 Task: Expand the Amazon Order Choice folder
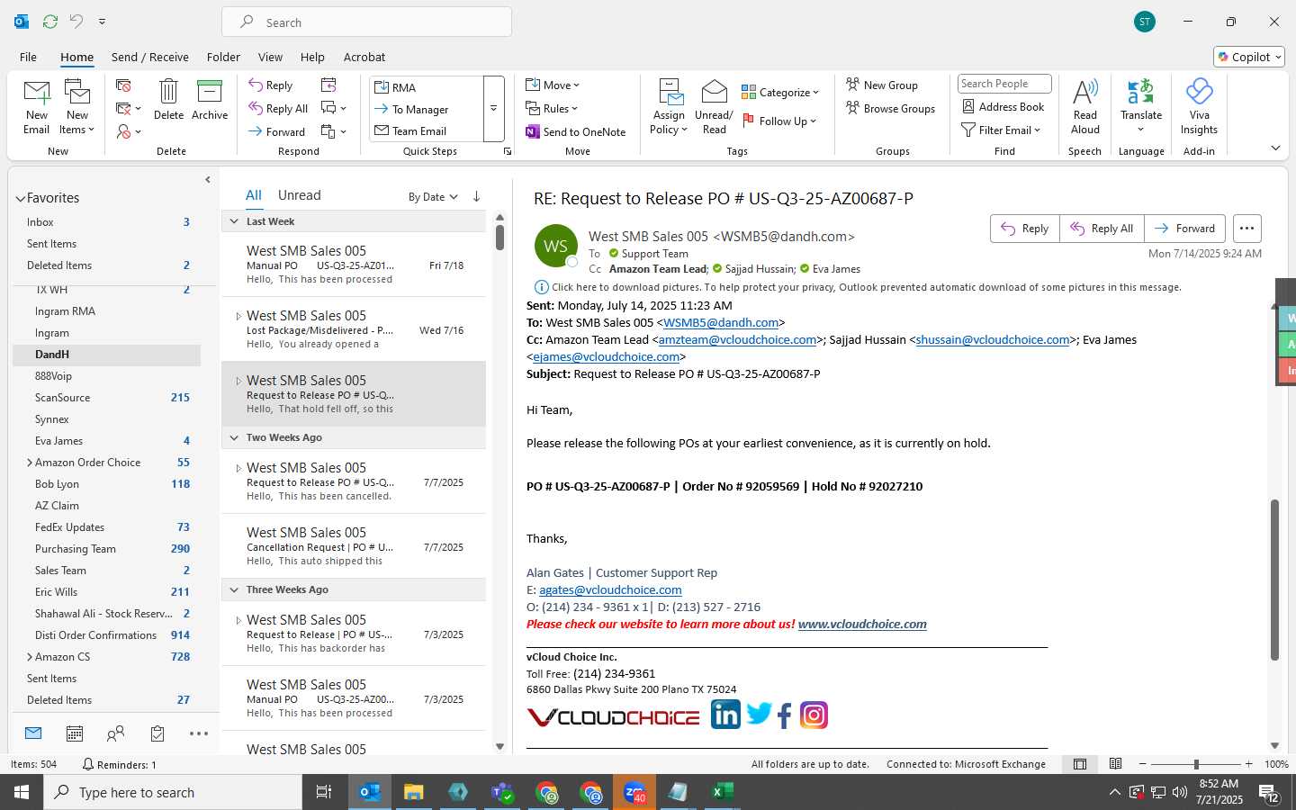coord(29,463)
